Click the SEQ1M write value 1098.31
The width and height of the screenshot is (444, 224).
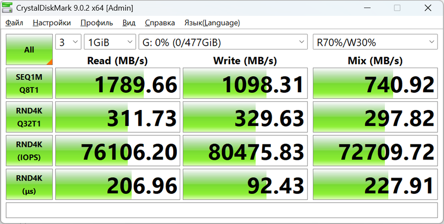click(245, 83)
